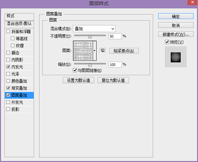Click the 新建样式(W)... button

point(176,34)
